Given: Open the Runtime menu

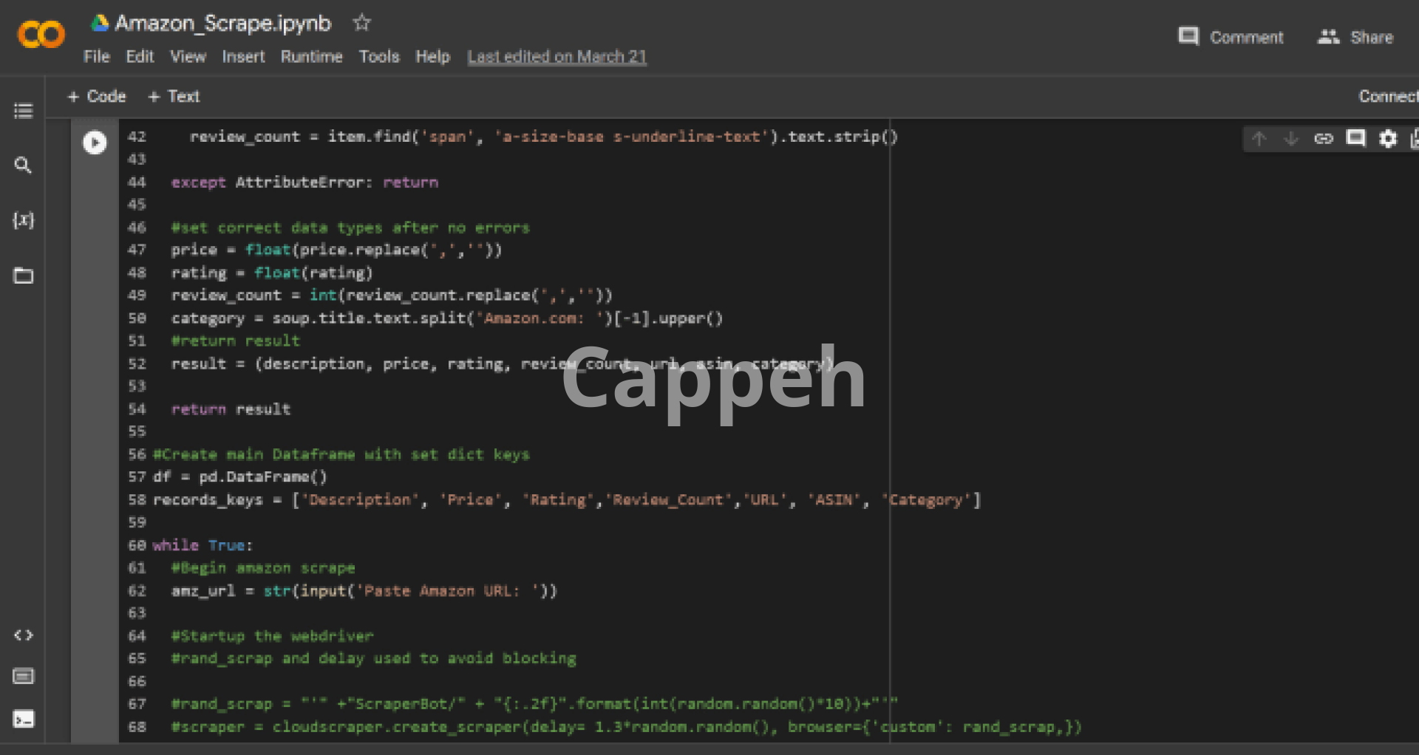Looking at the screenshot, I should point(311,57).
